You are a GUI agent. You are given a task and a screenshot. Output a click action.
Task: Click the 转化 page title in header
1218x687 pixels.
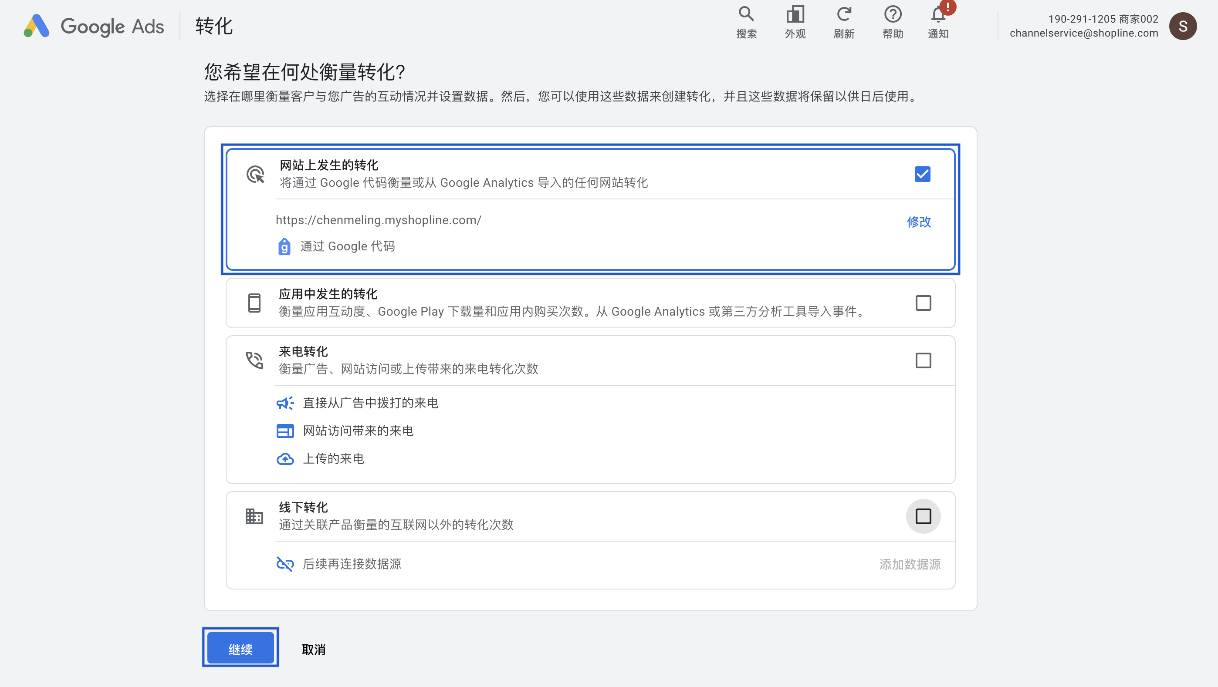point(214,26)
